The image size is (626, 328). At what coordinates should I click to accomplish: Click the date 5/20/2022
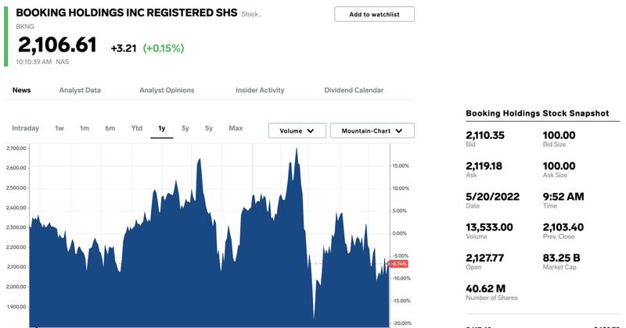[493, 197]
